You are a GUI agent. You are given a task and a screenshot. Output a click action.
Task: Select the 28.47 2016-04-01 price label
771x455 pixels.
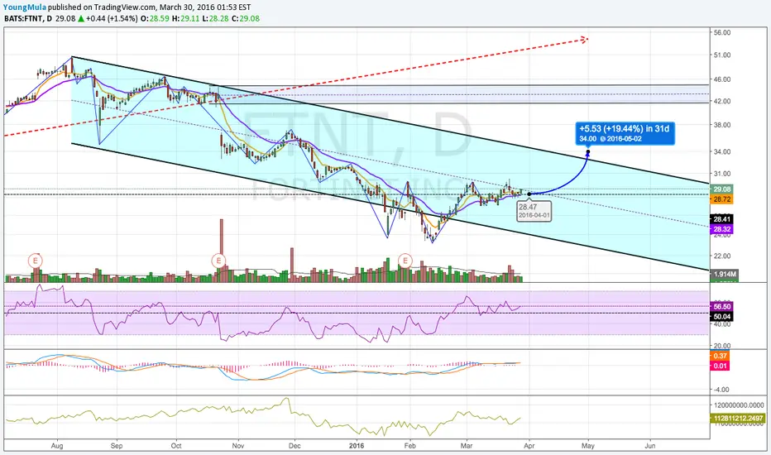click(534, 212)
